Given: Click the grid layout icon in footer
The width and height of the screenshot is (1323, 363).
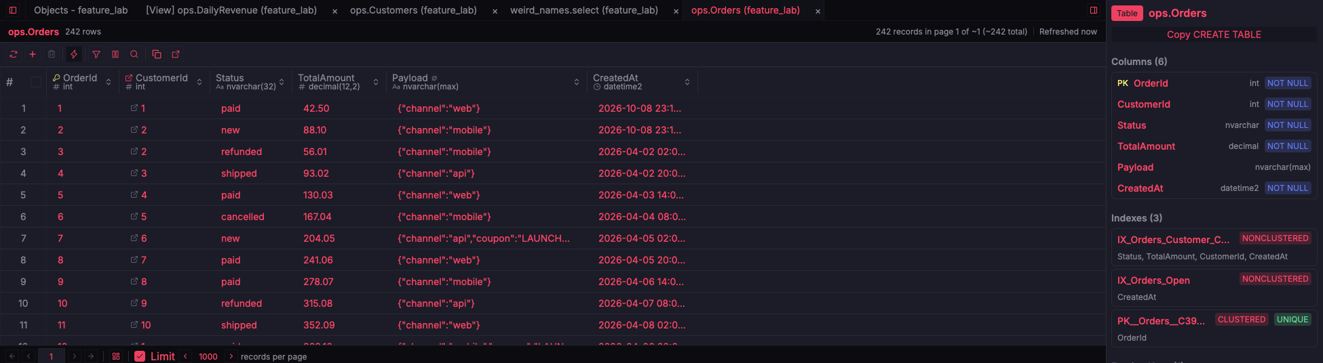Looking at the screenshot, I should click(116, 356).
